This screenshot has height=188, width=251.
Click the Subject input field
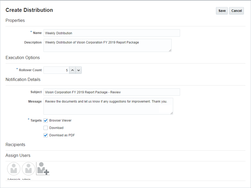click(112, 92)
